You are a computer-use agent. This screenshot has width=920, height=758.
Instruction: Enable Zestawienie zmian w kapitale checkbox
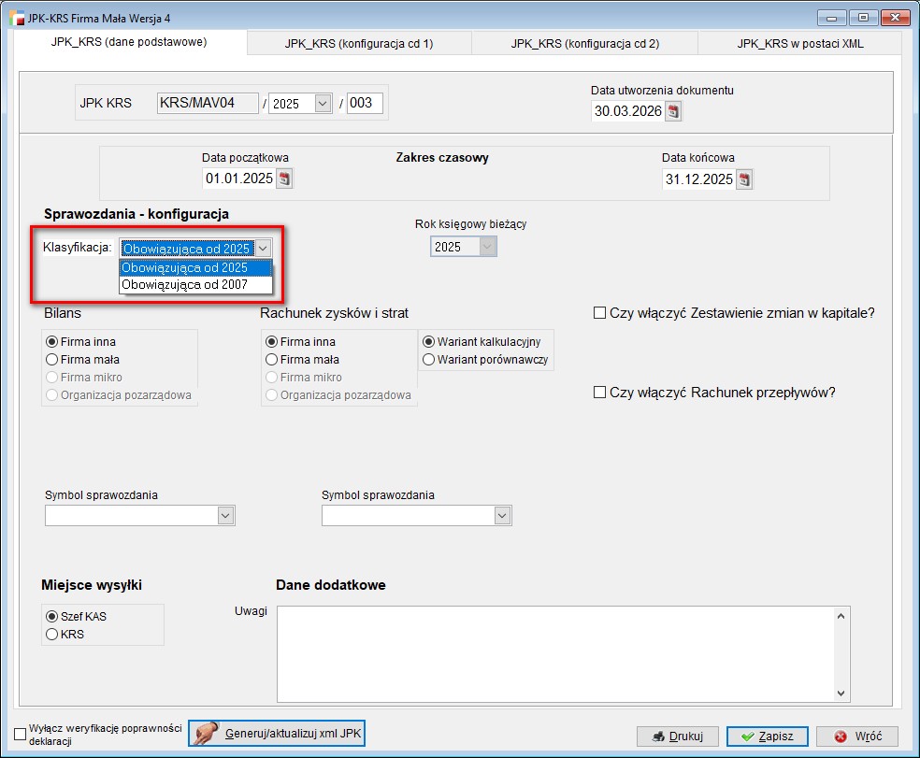coord(599,313)
